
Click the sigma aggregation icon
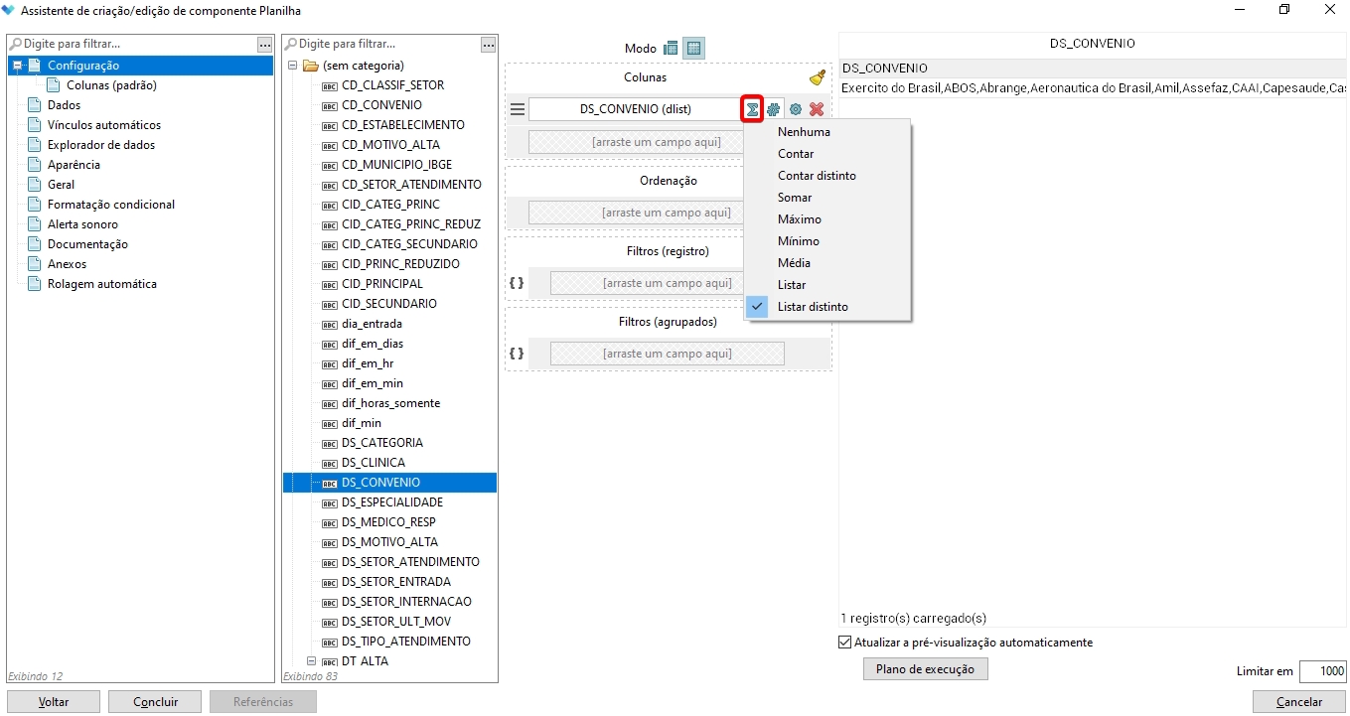point(753,109)
